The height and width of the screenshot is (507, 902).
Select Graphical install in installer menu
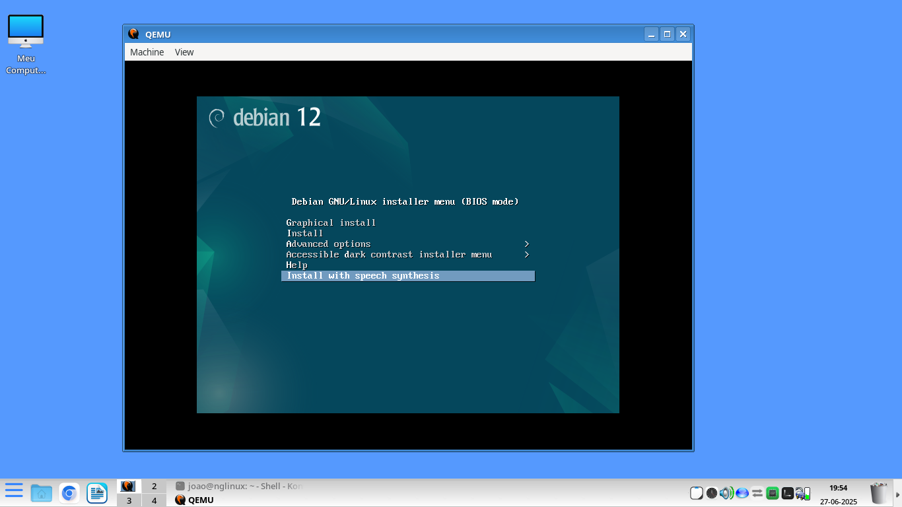pyautogui.click(x=331, y=222)
